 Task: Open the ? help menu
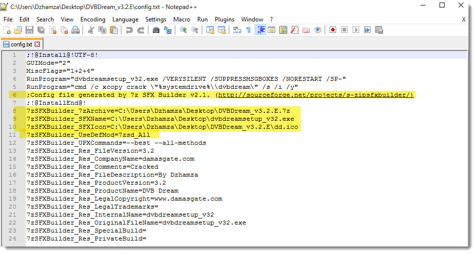pyautogui.click(x=271, y=19)
